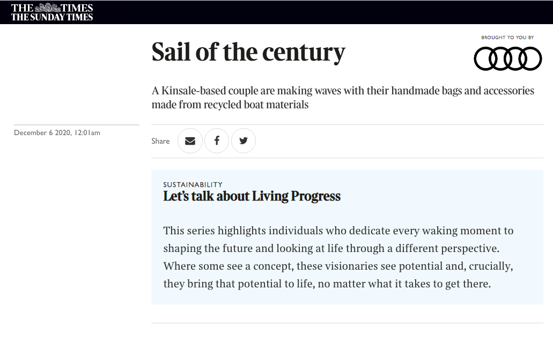Click the word 'century' in the headline
The width and height of the screenshot is (553, 341).
click(x=304, y=53)
